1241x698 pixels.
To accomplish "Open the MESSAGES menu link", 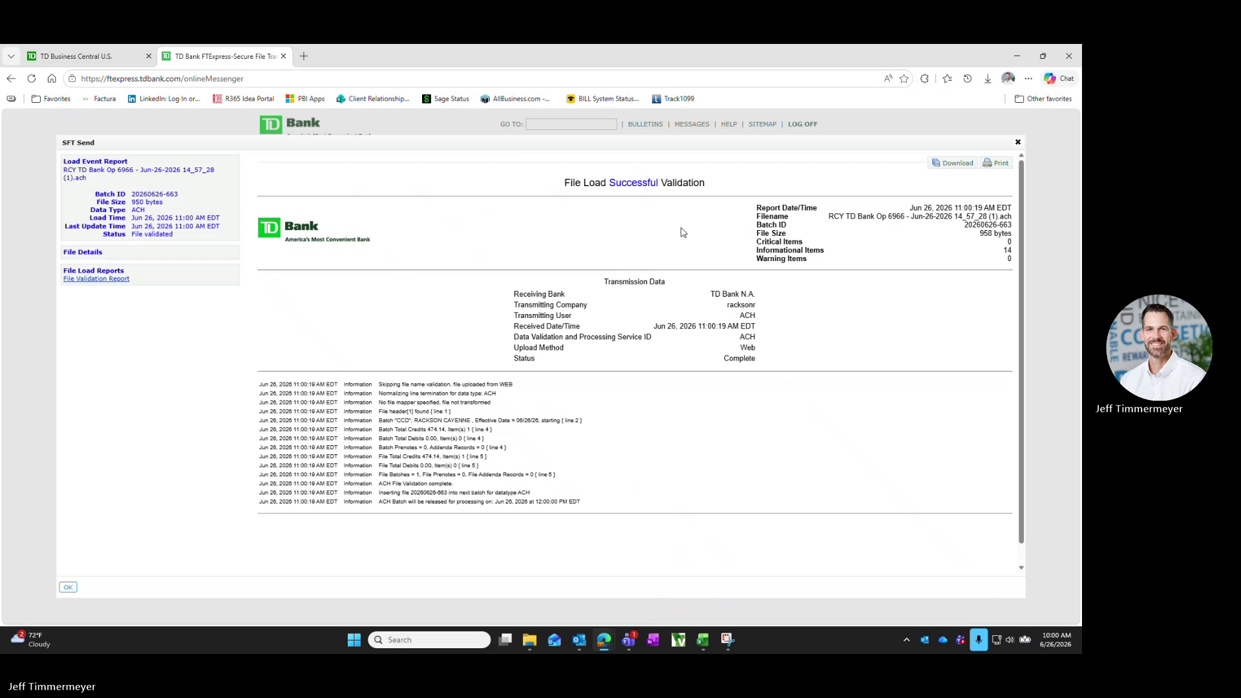I will pyautogui.click(x=692, y=124).
